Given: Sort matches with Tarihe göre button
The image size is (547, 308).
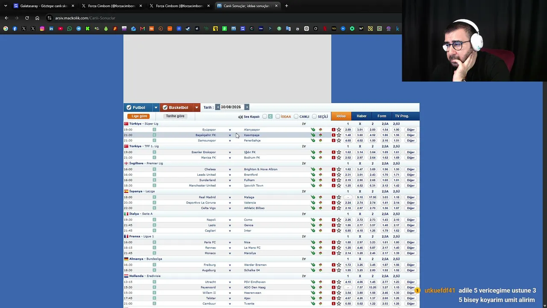Looking at the screenshot, I should [175, 116].
